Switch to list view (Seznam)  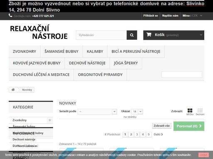tap(200, 112)
